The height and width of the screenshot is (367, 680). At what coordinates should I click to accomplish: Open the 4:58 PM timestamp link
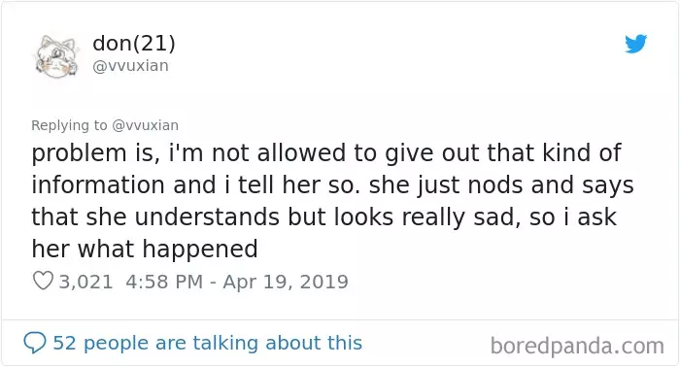coord(164,282)
